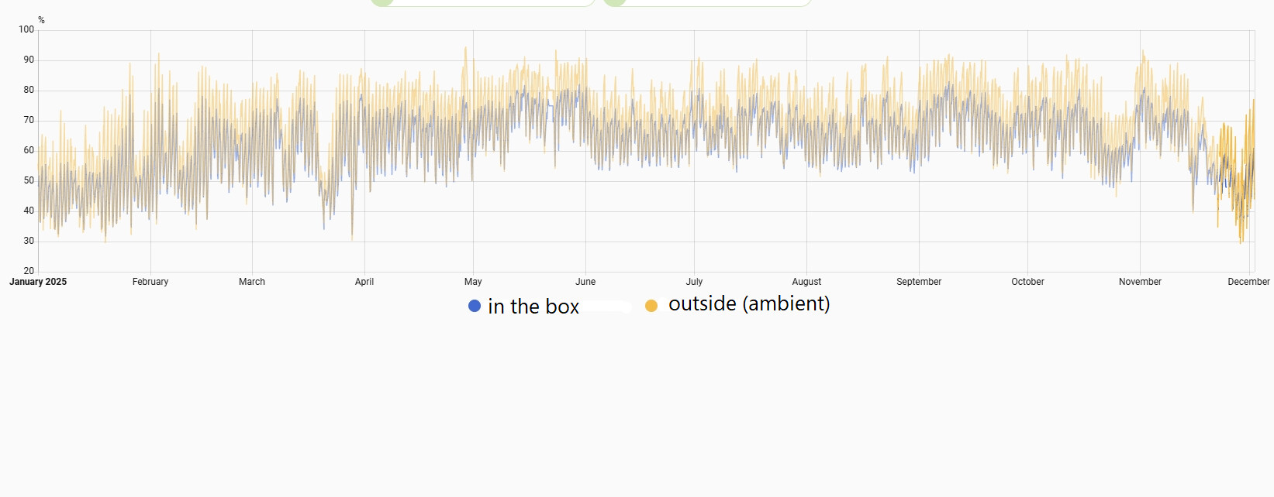Click the % unit label above the y-axis
1274x497 pixels.
pyautogui.click(x=41, y=20)
